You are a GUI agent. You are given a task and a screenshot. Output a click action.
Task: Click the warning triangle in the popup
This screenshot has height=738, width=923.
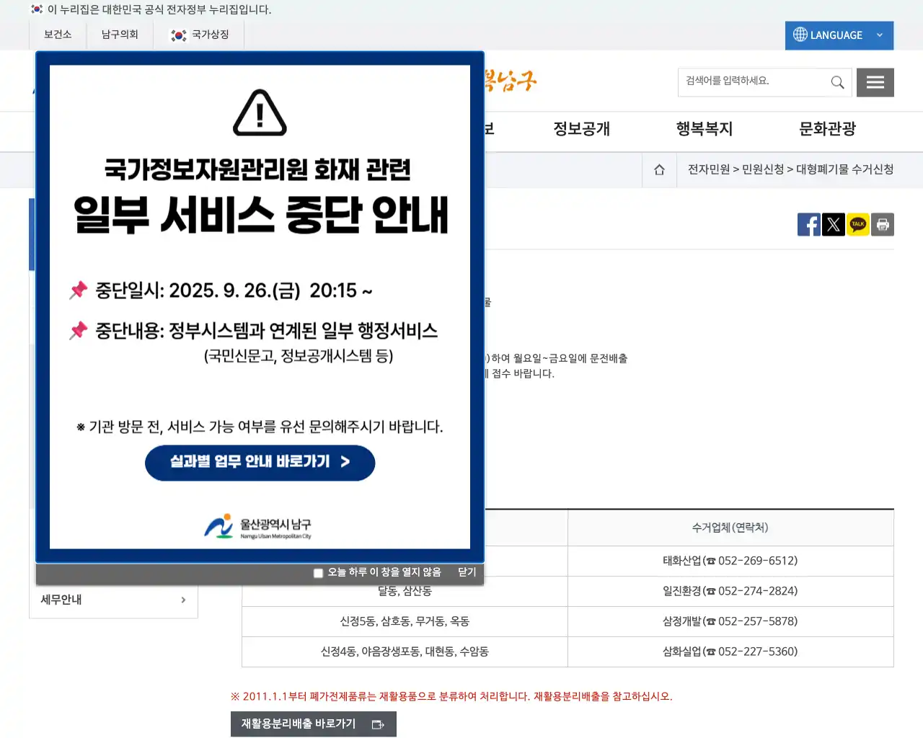pyautogui.click(x=260, y=113)
